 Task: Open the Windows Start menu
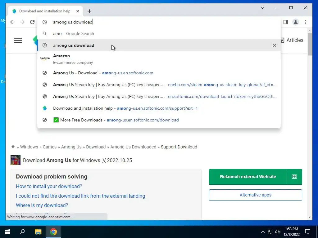tap(7, 232)
